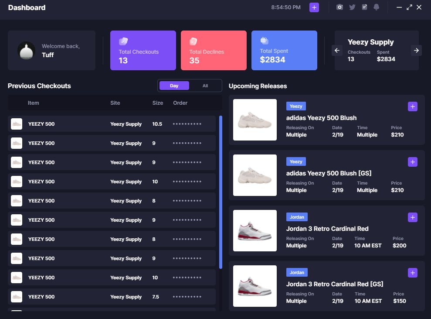Click the Total Declines value 35
Screen dimensions: 431x319
[x=194, y=61]
